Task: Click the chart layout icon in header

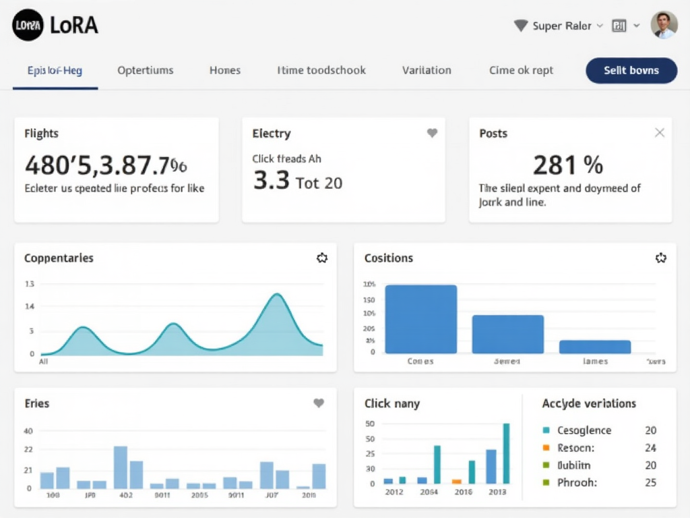Action: (x=619, y=26)
